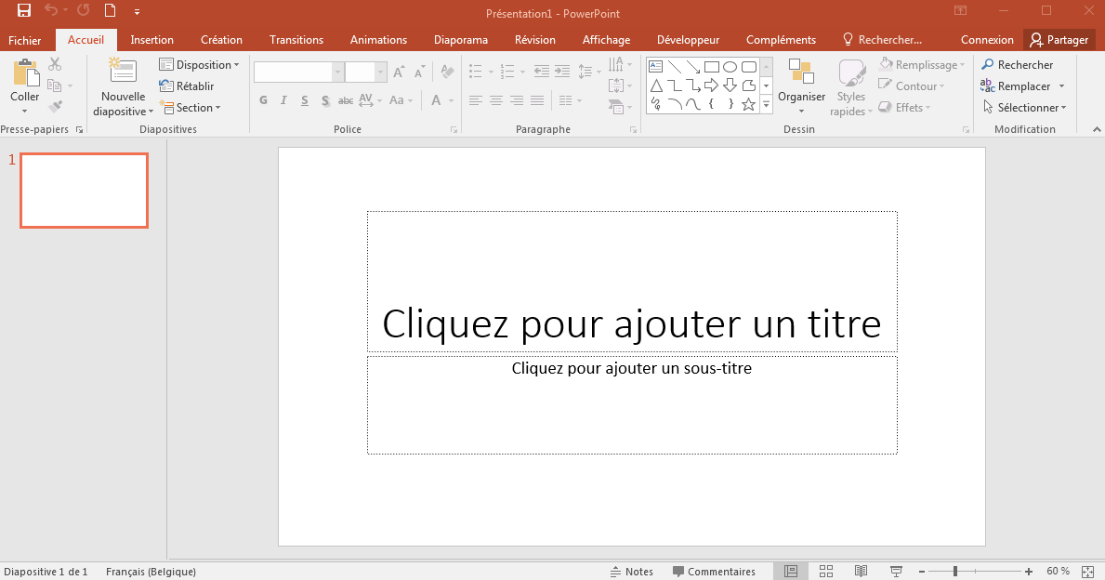Enable Normal view in status bar
The height and width of the screenshot is (580, 1105).
pos(791,572)
